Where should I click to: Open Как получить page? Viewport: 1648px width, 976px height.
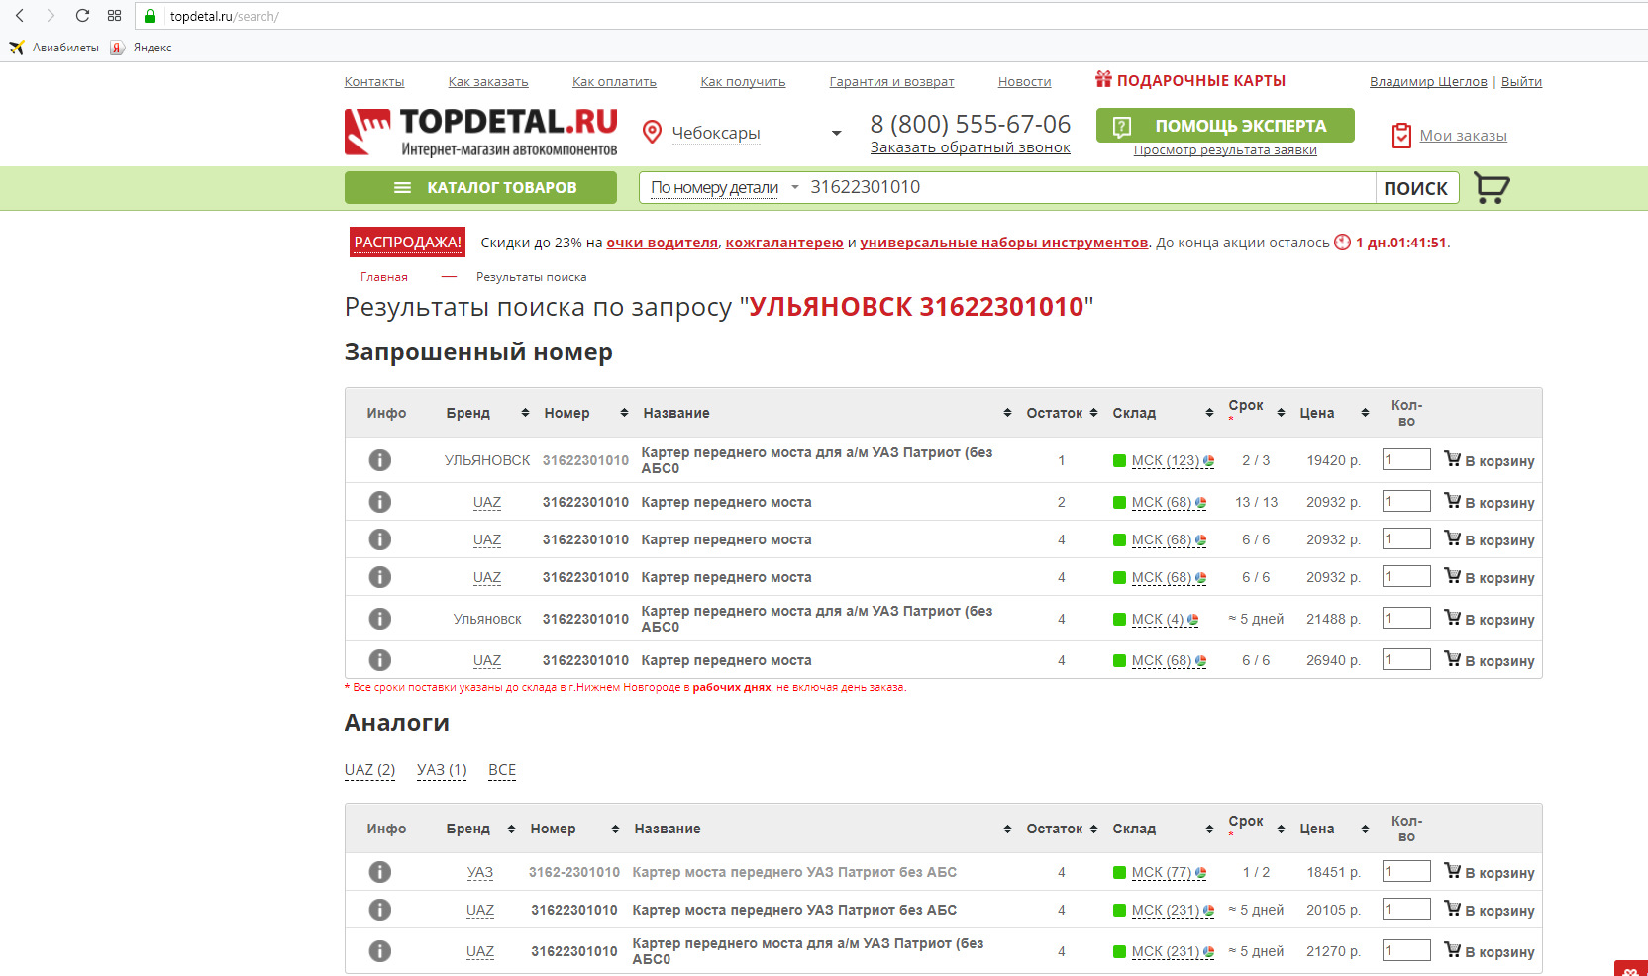click(743, 82)
